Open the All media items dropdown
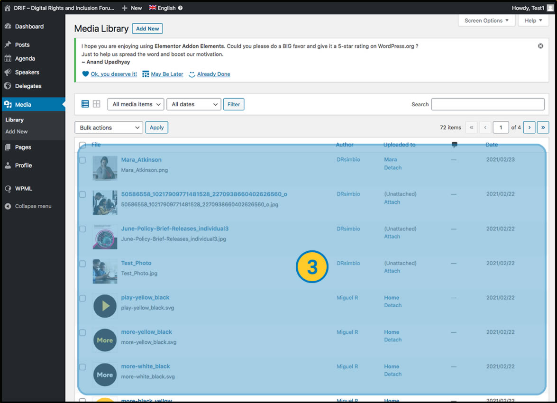 136,104
